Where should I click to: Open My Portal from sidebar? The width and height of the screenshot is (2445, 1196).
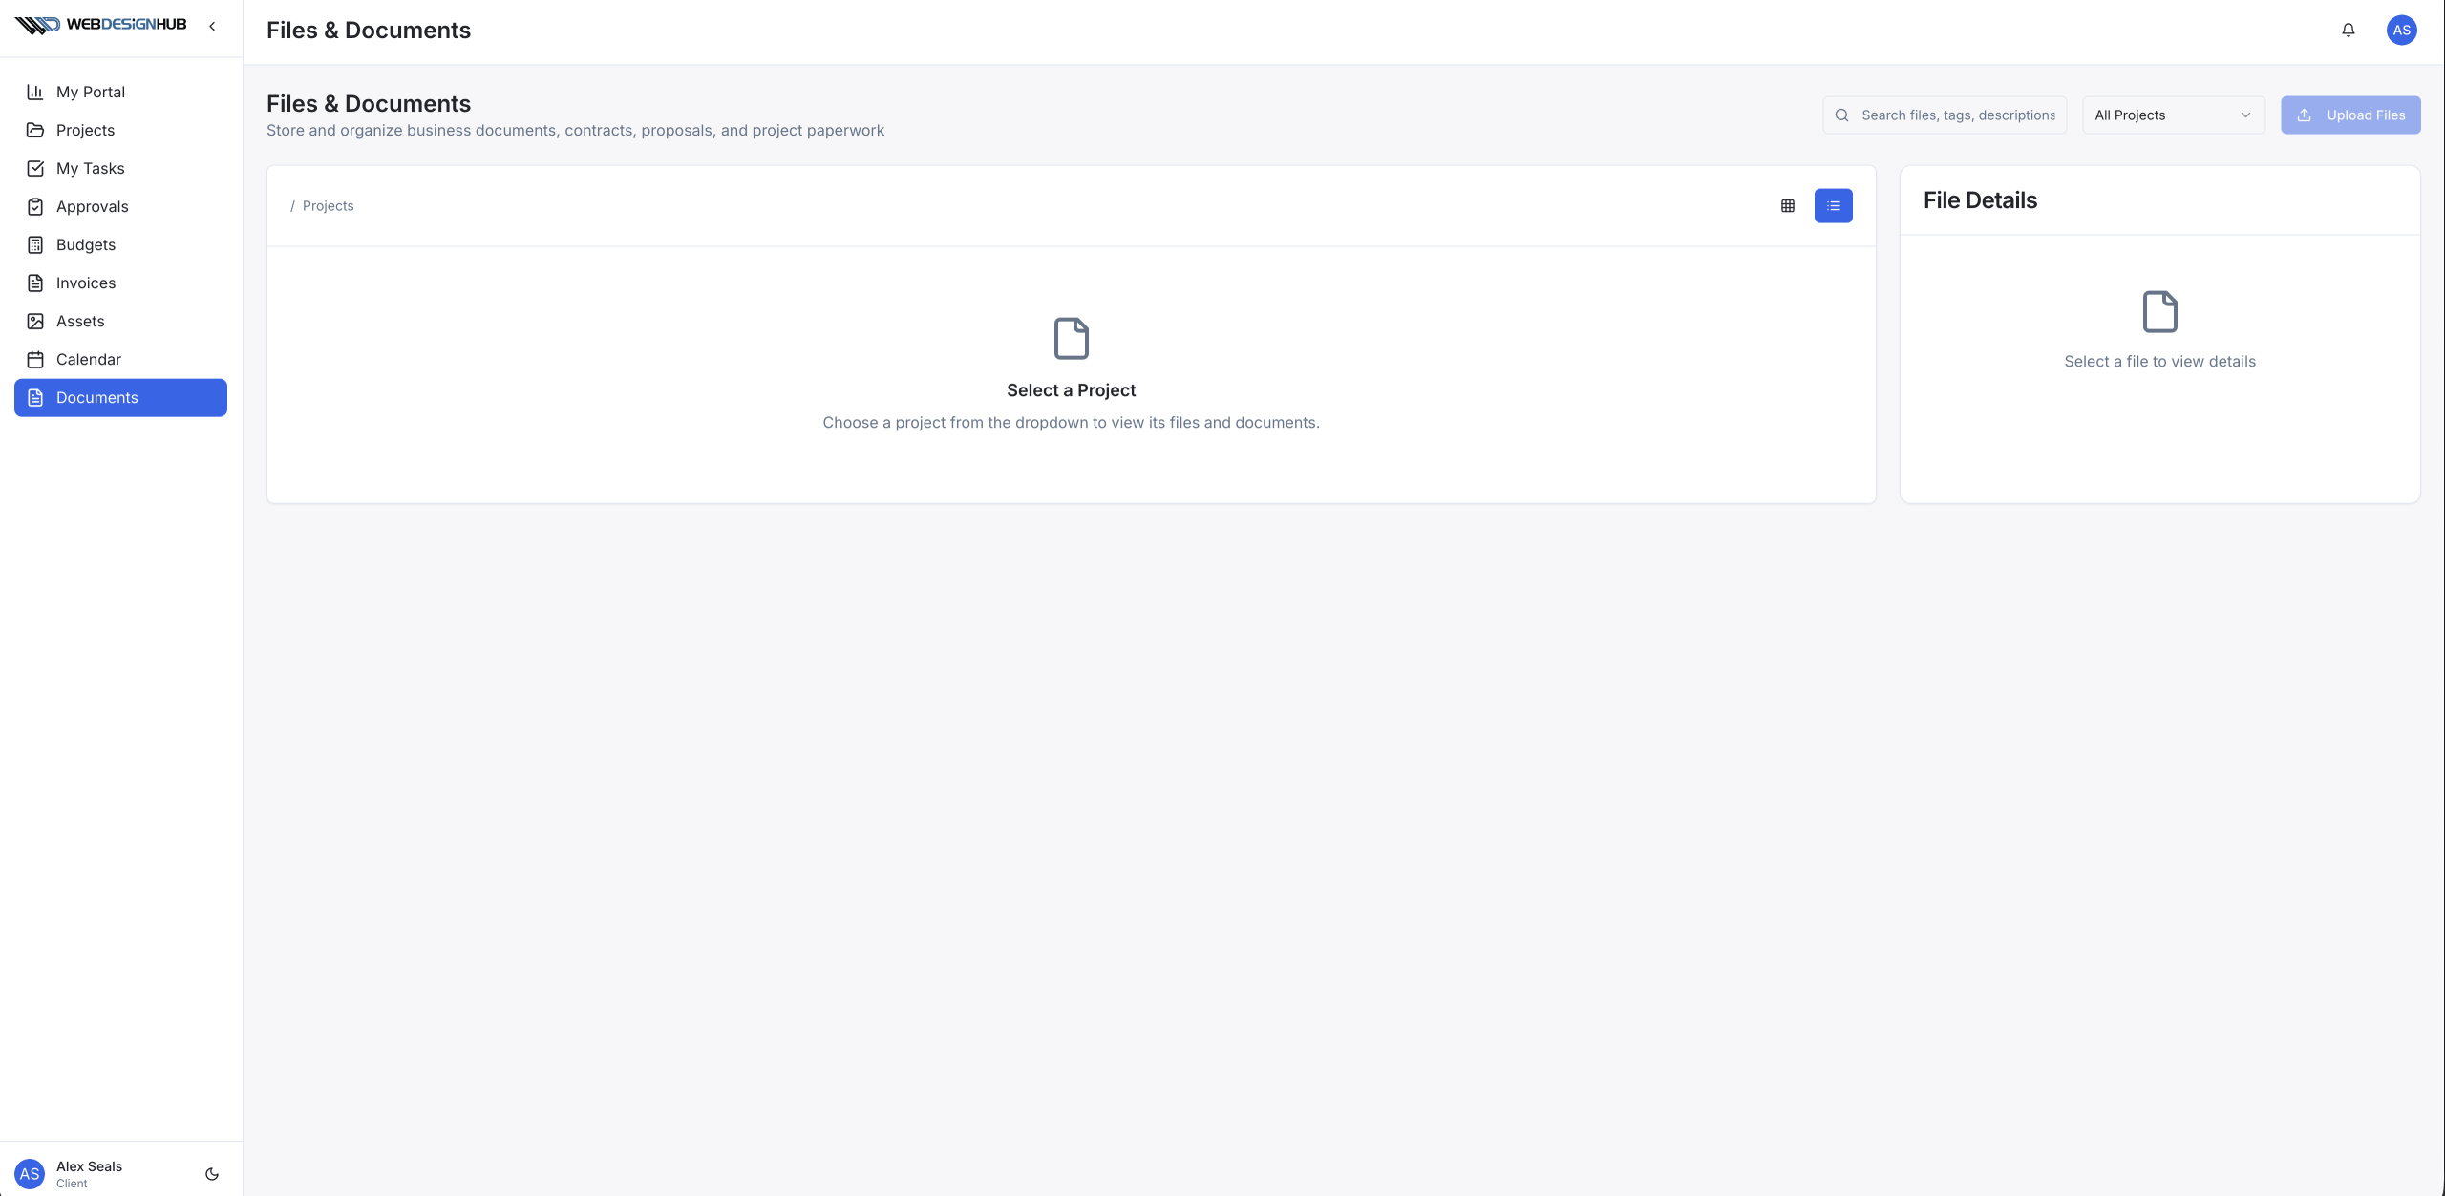pos(91,92)
